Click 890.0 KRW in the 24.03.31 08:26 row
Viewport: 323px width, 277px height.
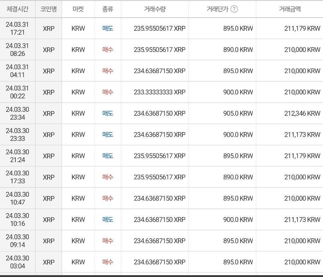click(238, 50)
